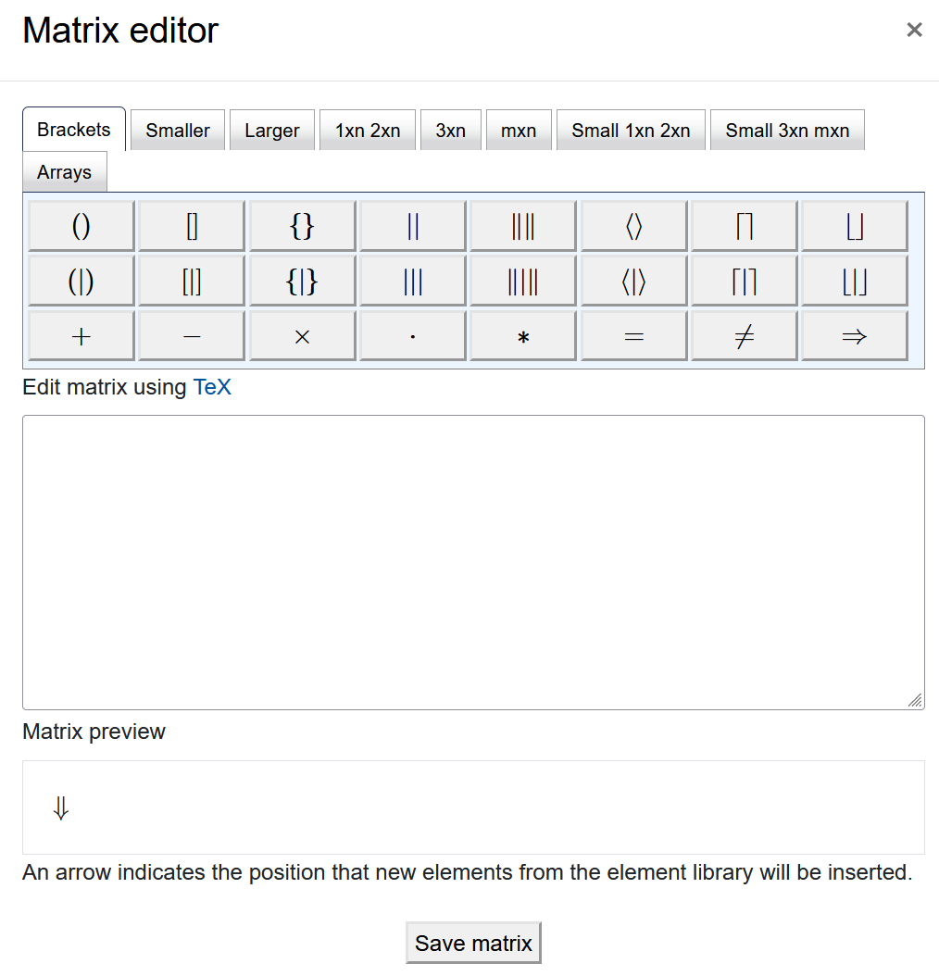Image resolution: width=939 pixels, height=976 pixels.
Task: Insert the double vertical bars element
Action: [412, 225]
